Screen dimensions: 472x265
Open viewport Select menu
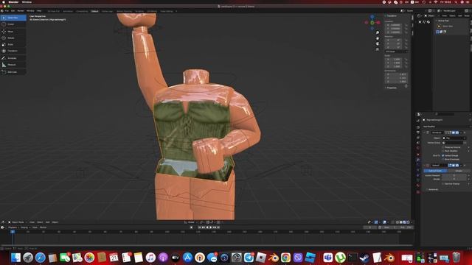pyautogui.click(x=40, y=222)
